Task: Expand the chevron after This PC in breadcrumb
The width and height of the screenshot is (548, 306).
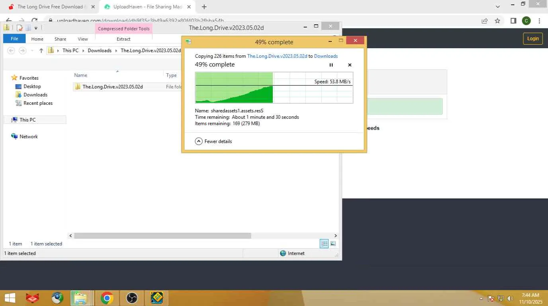Action: coord(83,51)
